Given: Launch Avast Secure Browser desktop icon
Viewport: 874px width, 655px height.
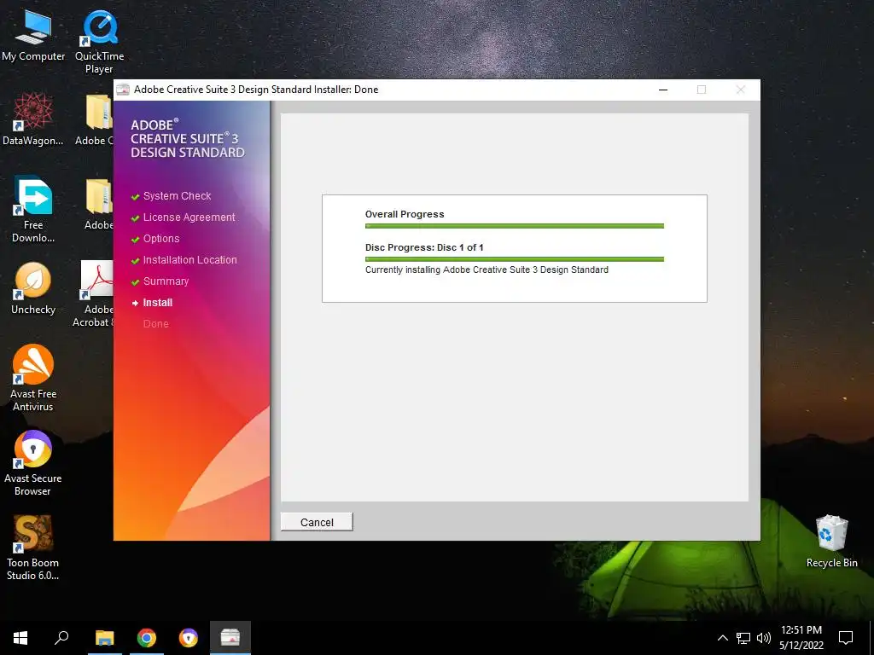Looking at the screenshot, I should [33, 463].
